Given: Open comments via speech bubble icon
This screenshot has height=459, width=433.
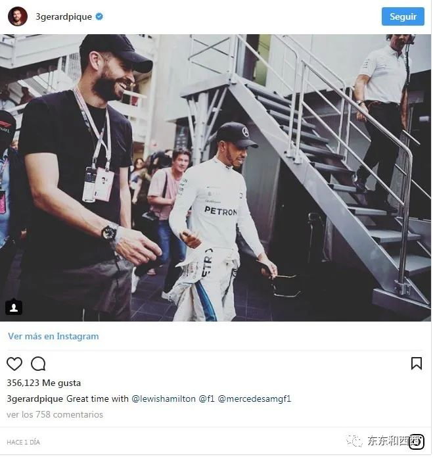Looking at the screenshot, I should click(x=38, y=364).
